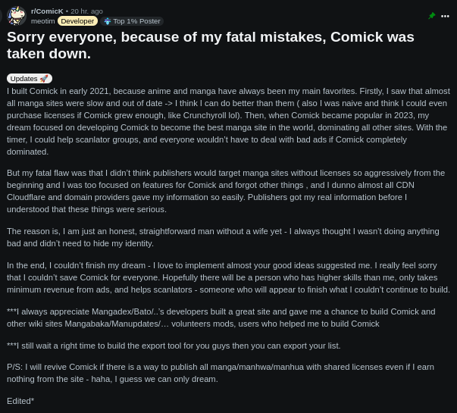Open the three-dot post options menu
This screenshot has height=413, width=457.
point(445,16)
